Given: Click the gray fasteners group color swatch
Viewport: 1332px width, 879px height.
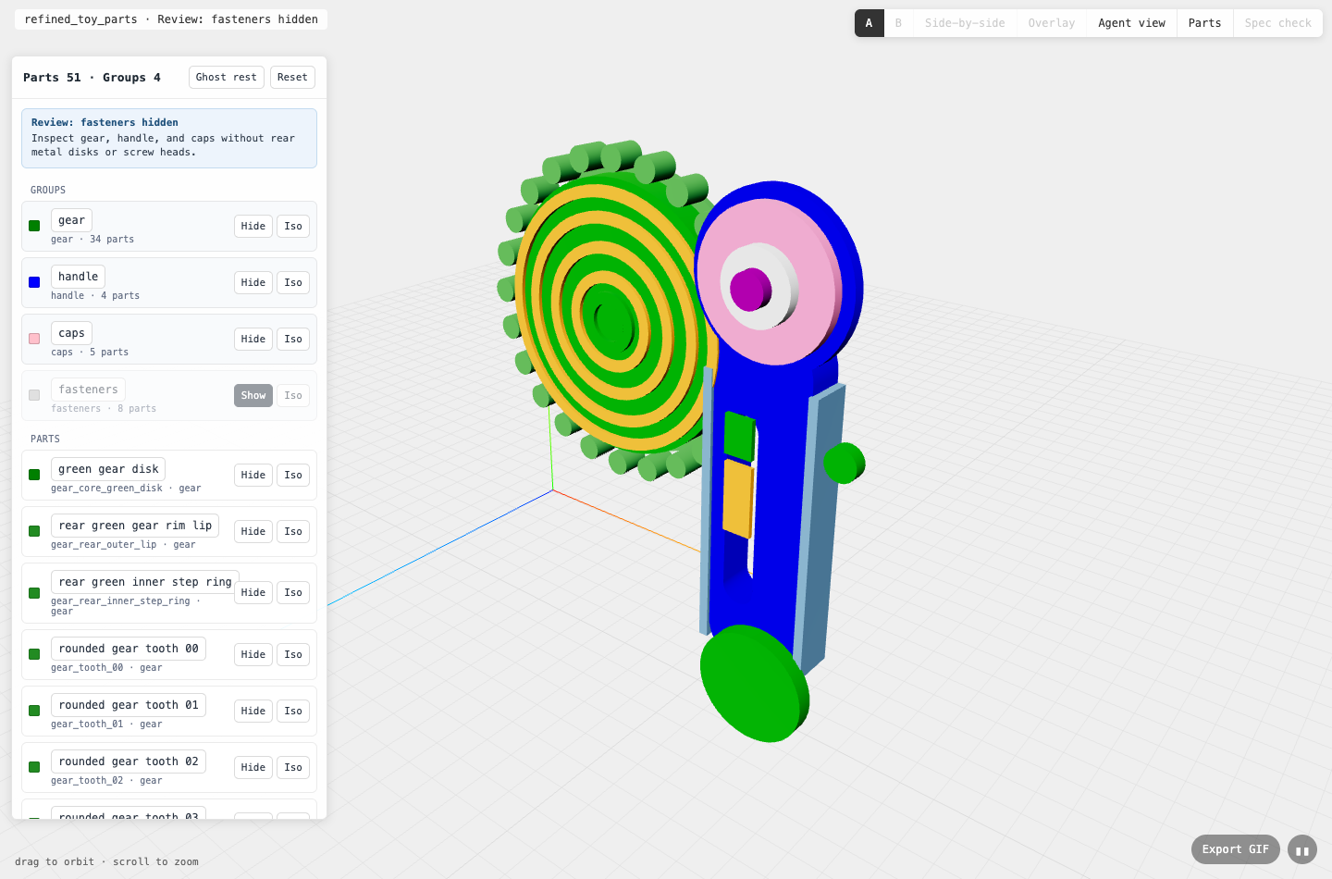Looking at the screenshot, I should 34,395.
